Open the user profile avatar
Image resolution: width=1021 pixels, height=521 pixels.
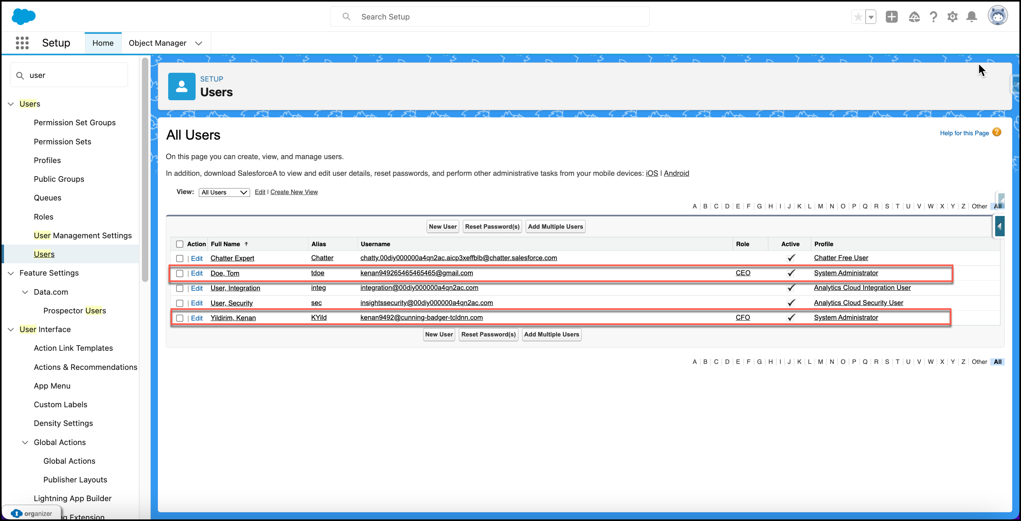coord(998,16)
